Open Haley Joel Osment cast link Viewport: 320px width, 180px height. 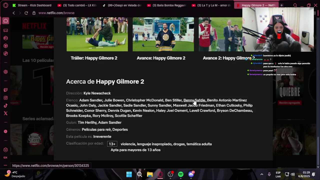tap(172, 110)
